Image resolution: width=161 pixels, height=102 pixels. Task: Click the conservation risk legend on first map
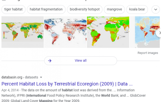5,35
